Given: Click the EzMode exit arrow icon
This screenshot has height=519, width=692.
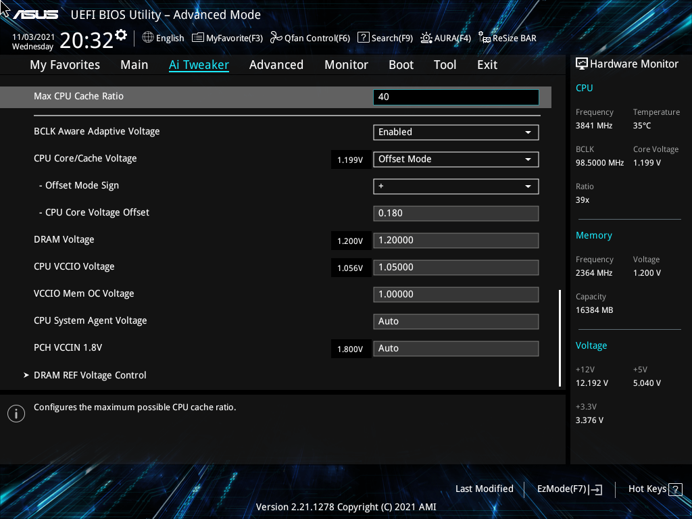Looking at the screenshot, I should tap(595, 489).
